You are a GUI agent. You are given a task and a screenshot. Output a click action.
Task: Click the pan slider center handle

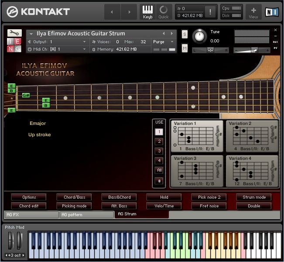pyautogui.click(x=210, y=50)
